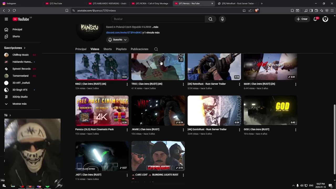Image resolution: width=336 pixels, height=189 pixels.
Task: Click the browser back arrow
Action: pyautogui.click(x=4, y=10)
